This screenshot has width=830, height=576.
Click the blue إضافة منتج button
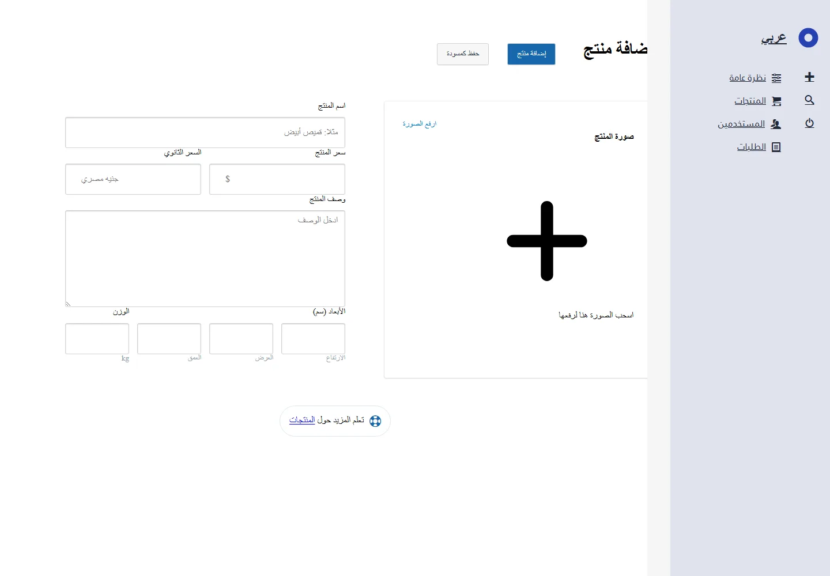pos(531,54)
